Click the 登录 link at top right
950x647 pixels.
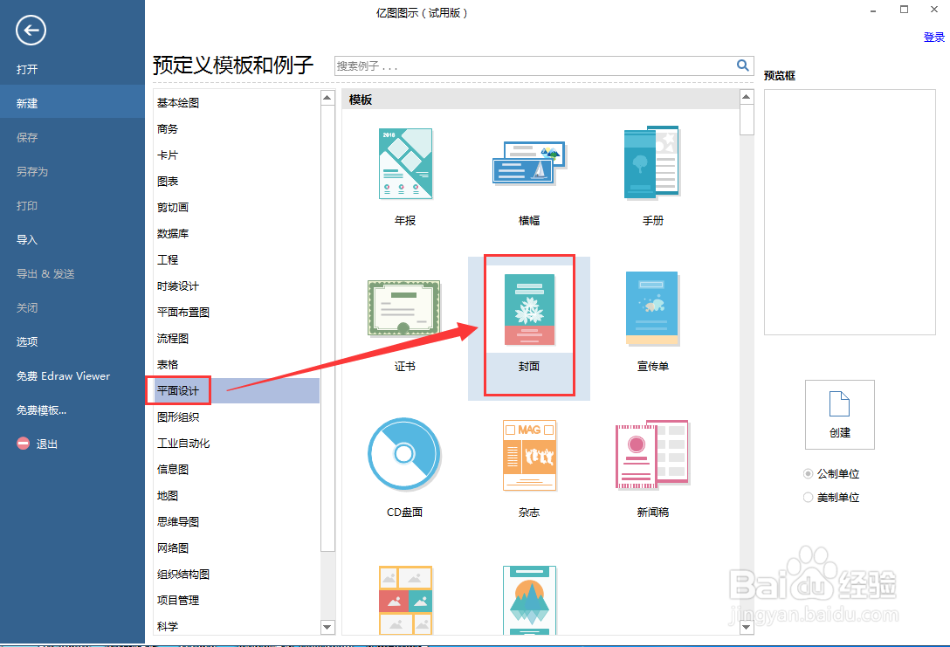point(933,37)
